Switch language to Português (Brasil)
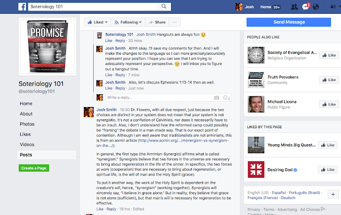The height and width of the screenshot is (215, 341). 304,193
